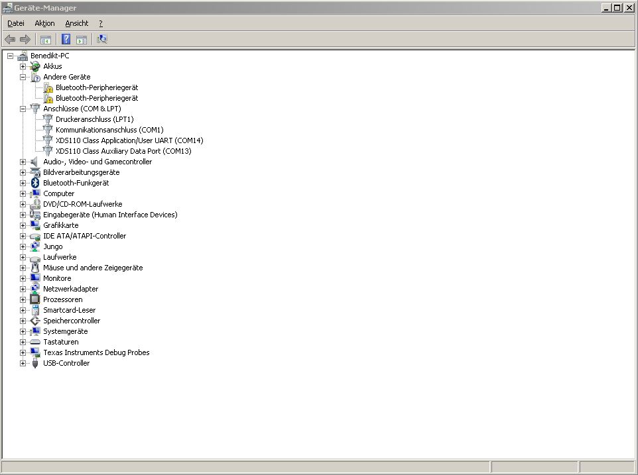Expand the Systemgeräte category
The height and width of the screenshot is (475, 638).
[x=23, y=331]
